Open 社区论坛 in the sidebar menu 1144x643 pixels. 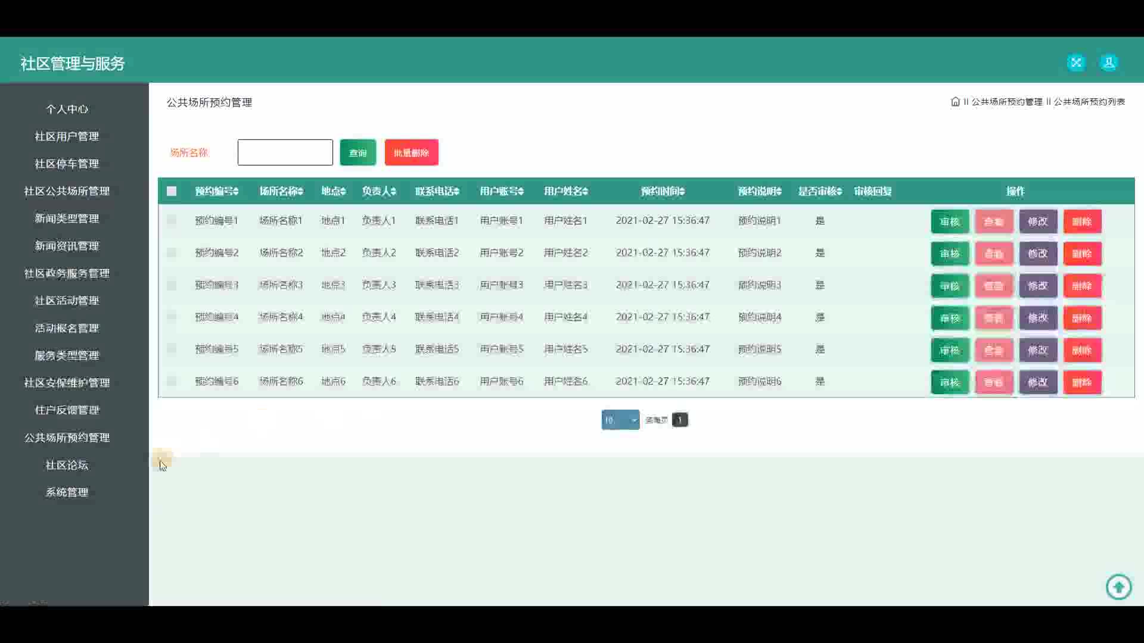tap(67, 465)
